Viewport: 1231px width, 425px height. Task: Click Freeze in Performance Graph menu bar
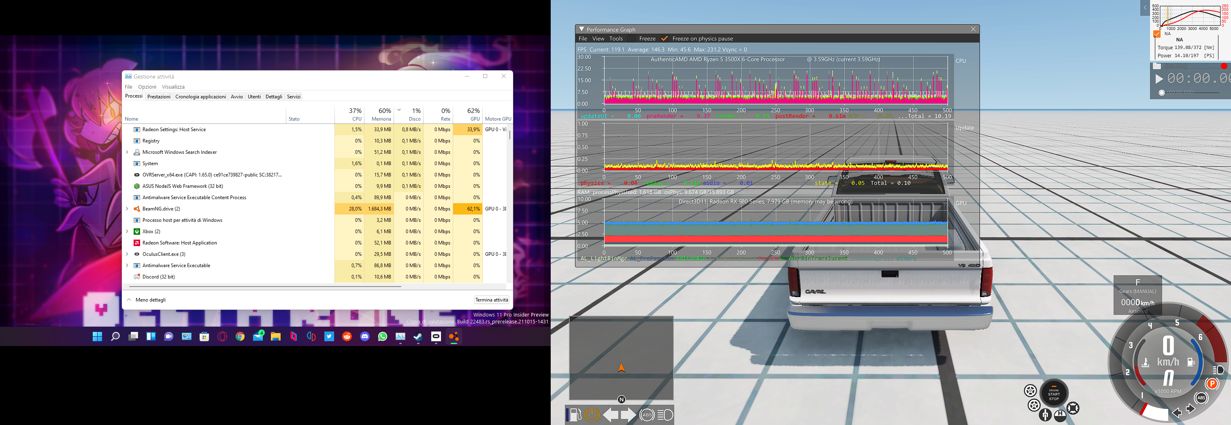(x=647, y=39)
